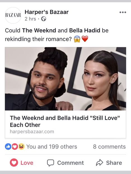The width and height of the screenshot is (131, 174).
Task: Click the globe public-visibility icon
Action: 44,19
